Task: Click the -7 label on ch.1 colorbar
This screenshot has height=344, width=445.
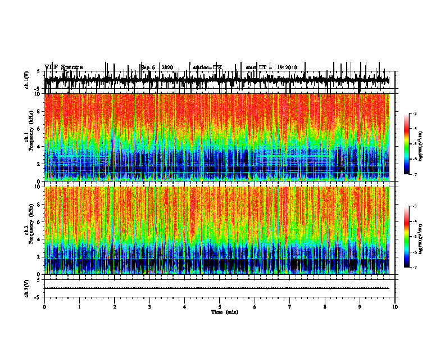Action: coord(415,174)
